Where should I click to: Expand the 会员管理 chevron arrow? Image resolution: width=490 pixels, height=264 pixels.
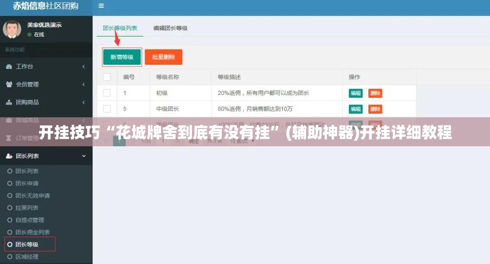(x=83, y=84)
